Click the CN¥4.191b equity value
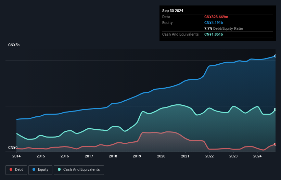281x180 pixels. 214,23
